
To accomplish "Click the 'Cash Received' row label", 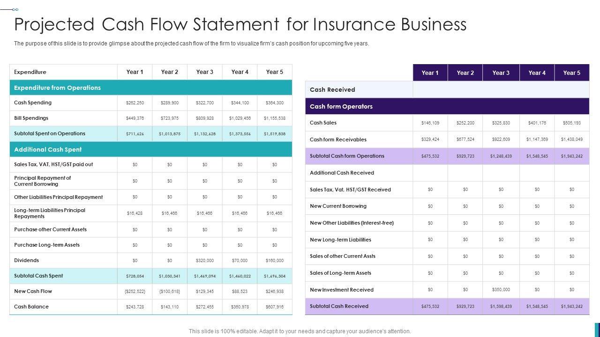I will point(332,90).
